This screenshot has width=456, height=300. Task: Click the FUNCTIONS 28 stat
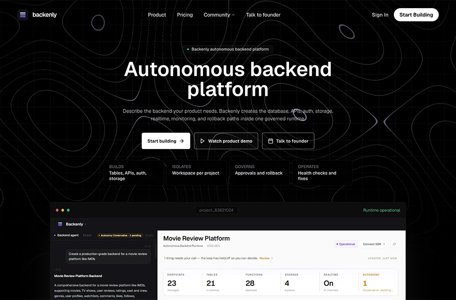[x=261, y=282]
